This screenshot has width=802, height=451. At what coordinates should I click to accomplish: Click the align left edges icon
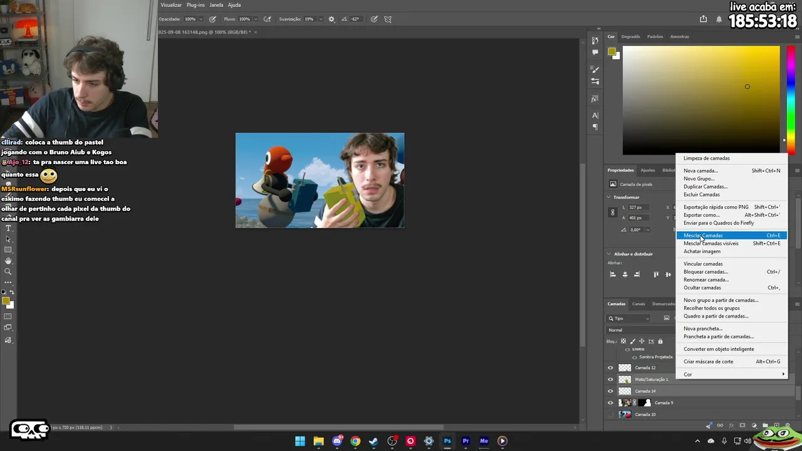(x=613, y=274)
